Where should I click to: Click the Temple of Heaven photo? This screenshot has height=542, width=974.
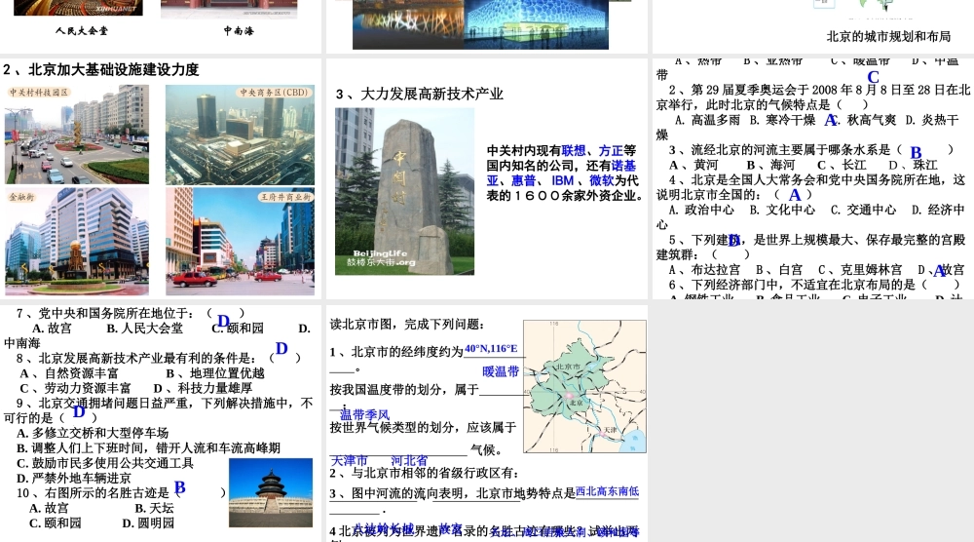click(x=271, y=493)
